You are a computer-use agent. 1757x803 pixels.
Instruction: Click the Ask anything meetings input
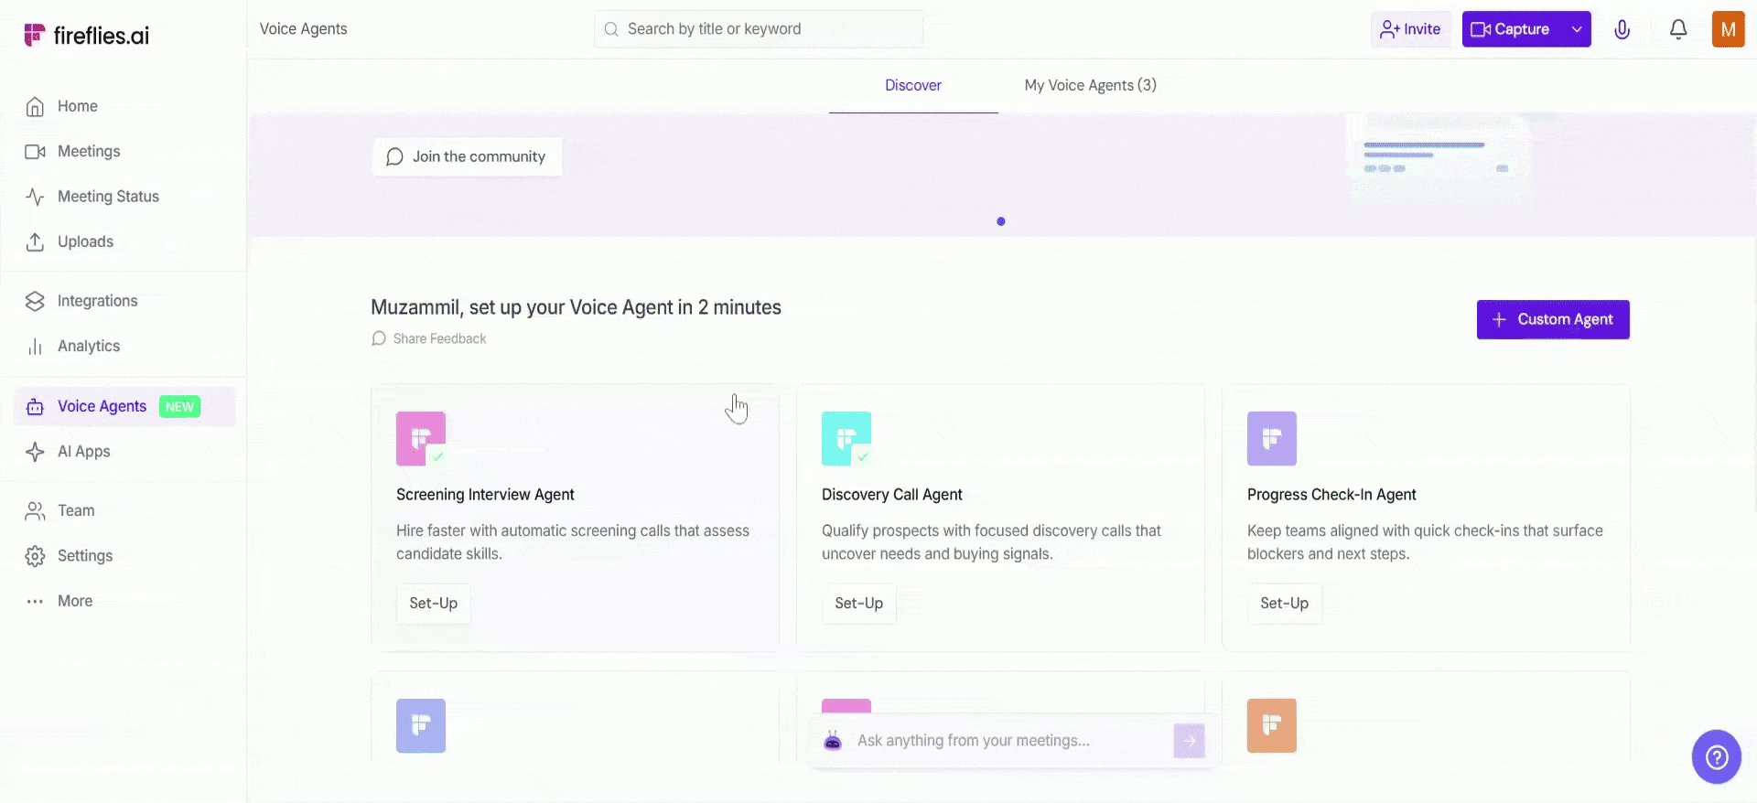pos(1009,741)
